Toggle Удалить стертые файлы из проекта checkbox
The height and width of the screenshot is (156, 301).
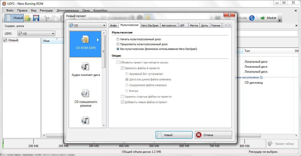tap(122, 96)
